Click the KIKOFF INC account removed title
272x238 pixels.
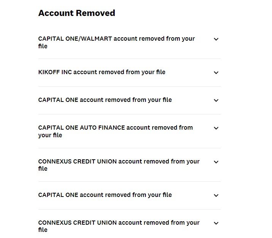[102, 72]
